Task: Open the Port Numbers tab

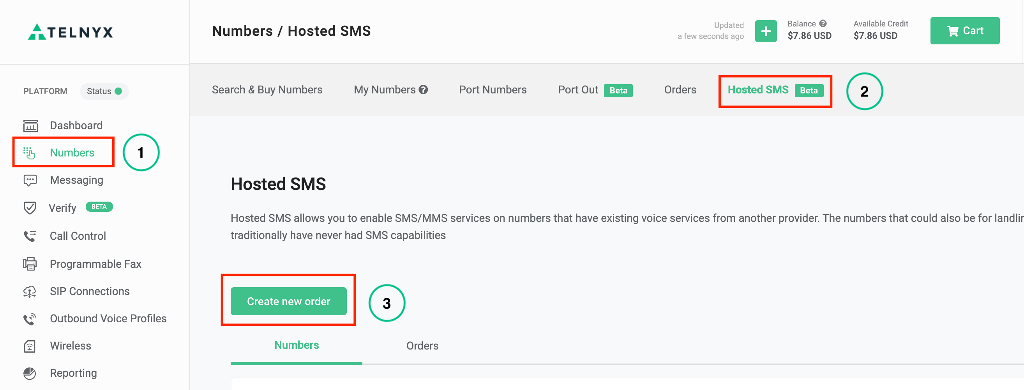Action: (493, 90)
